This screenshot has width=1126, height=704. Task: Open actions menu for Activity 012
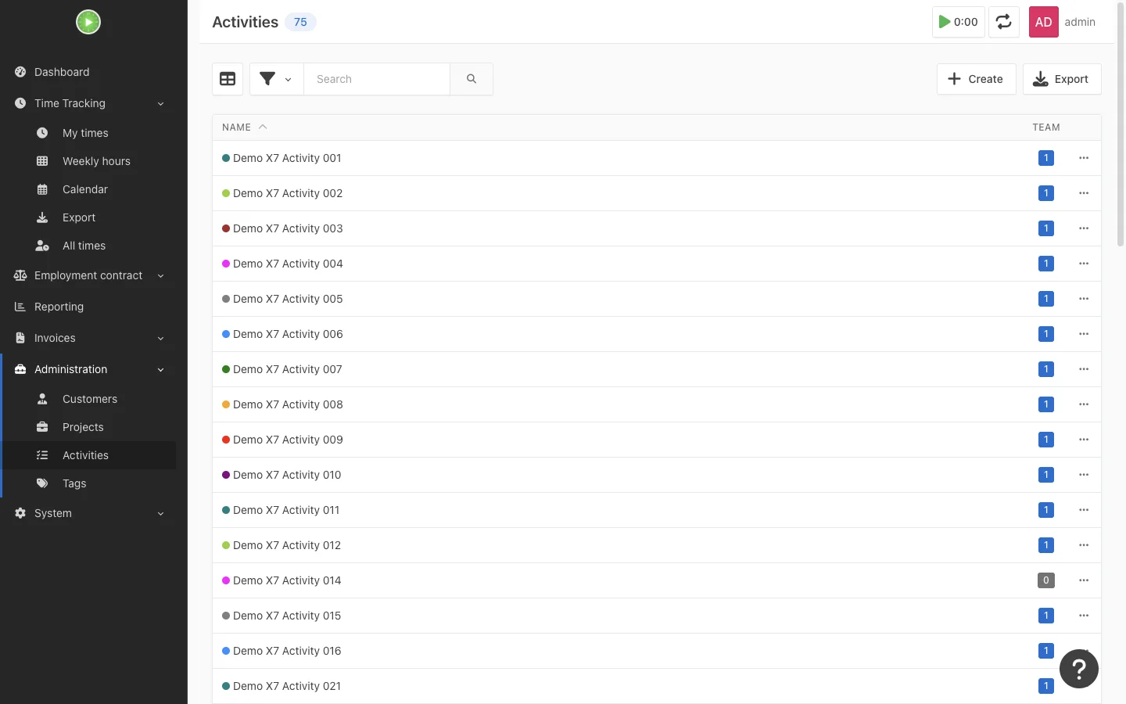[x=1084, y=545]
